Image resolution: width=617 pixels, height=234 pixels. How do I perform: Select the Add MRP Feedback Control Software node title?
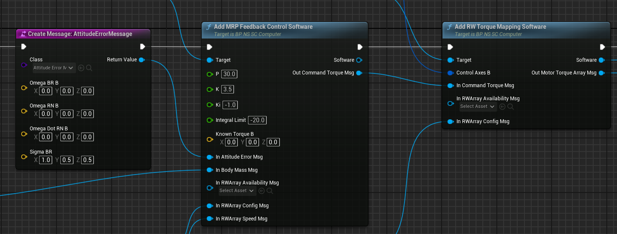(263, 27)
